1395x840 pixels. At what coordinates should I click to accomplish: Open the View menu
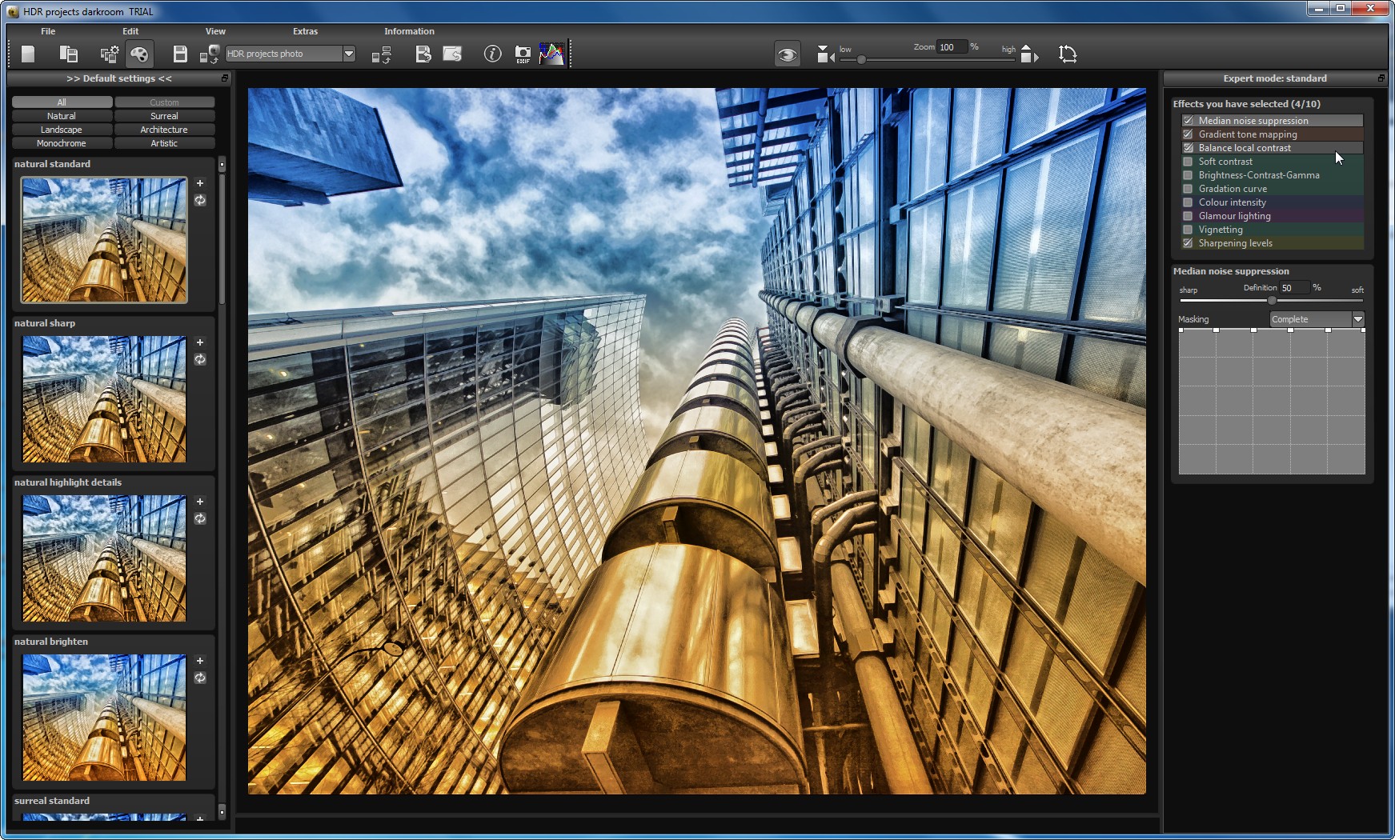[x=215, y=31]
